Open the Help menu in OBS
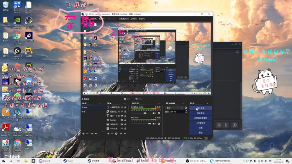Screen dimensions: 292x164 142,19
